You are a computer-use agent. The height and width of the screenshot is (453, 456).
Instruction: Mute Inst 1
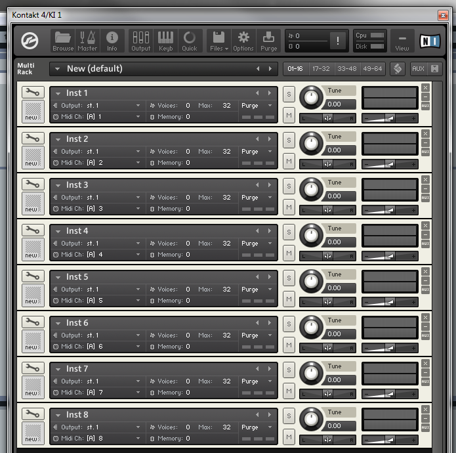pyautogui.click(x=289, y=115)
